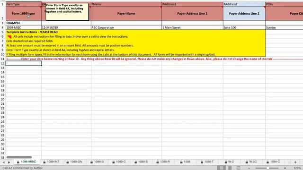Open the 1098 sheet tab
Viewport: 303px width, 170px height.
coord(185,162)
